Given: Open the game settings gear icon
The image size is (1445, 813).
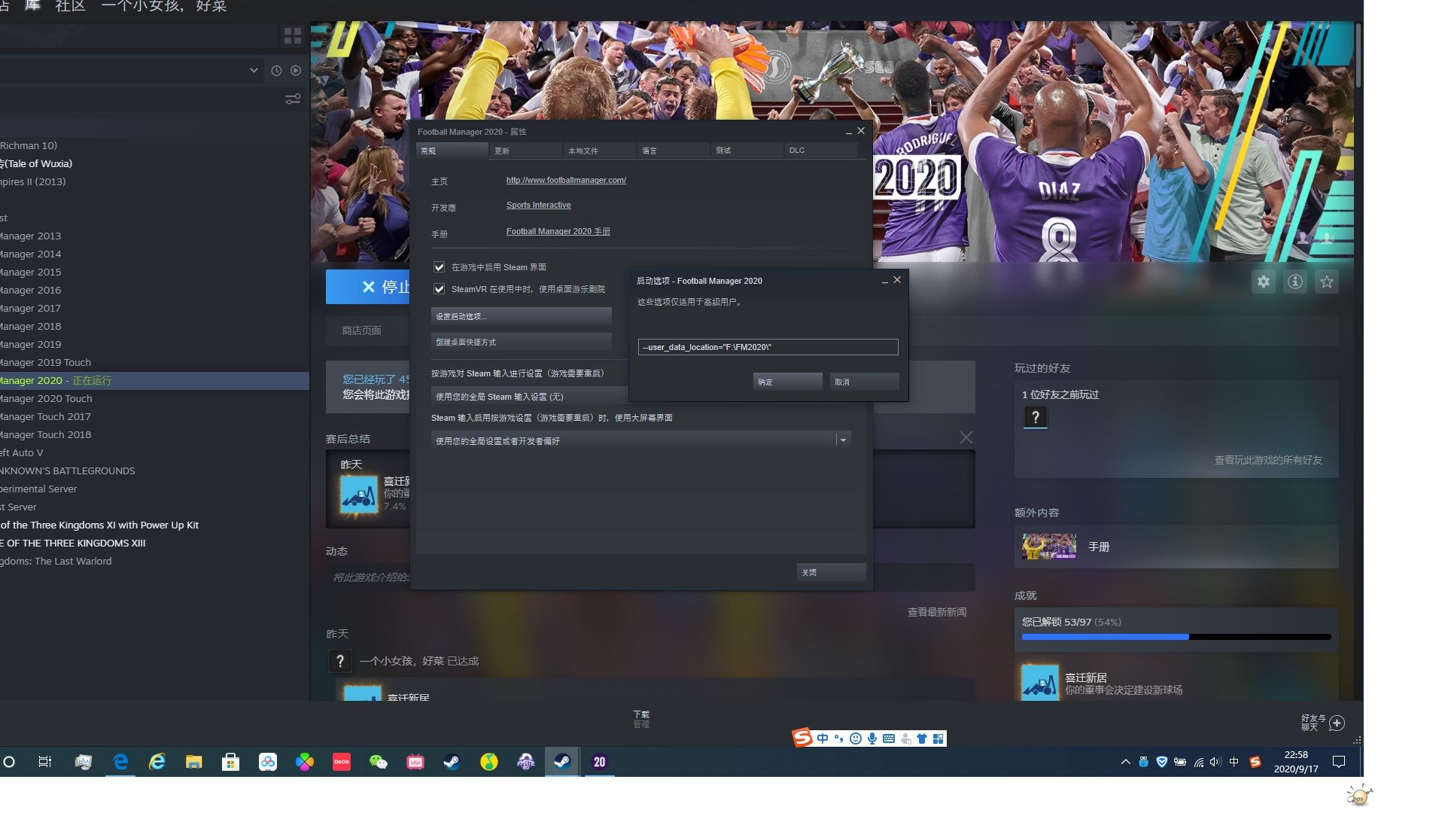Looking at the screenshot, I should 1264,282.
